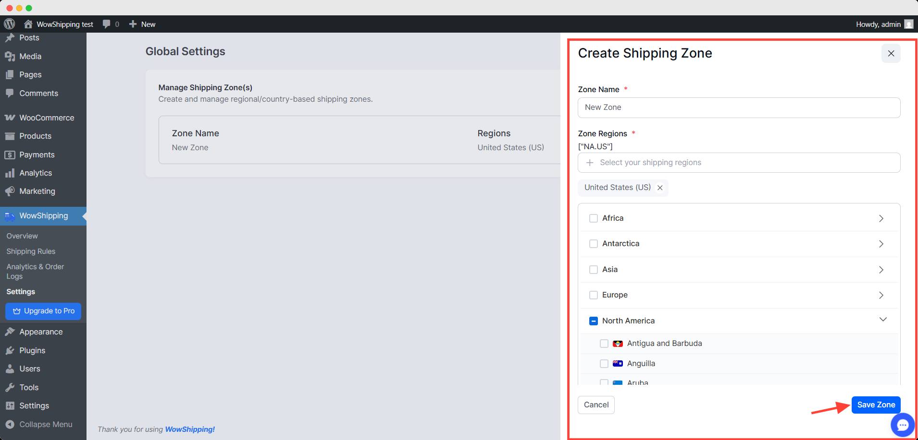Open Shipping Rules submenu item
918x440 pixels.
click(31, 251)
